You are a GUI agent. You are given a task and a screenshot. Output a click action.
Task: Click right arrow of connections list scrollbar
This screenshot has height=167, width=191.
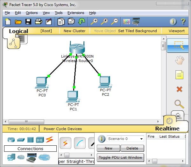pyautogui.click(x=91, y=155)
